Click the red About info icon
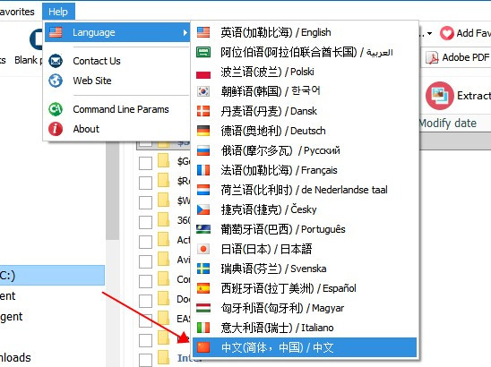The image size is (491, 367). click(x=56, y=129)
